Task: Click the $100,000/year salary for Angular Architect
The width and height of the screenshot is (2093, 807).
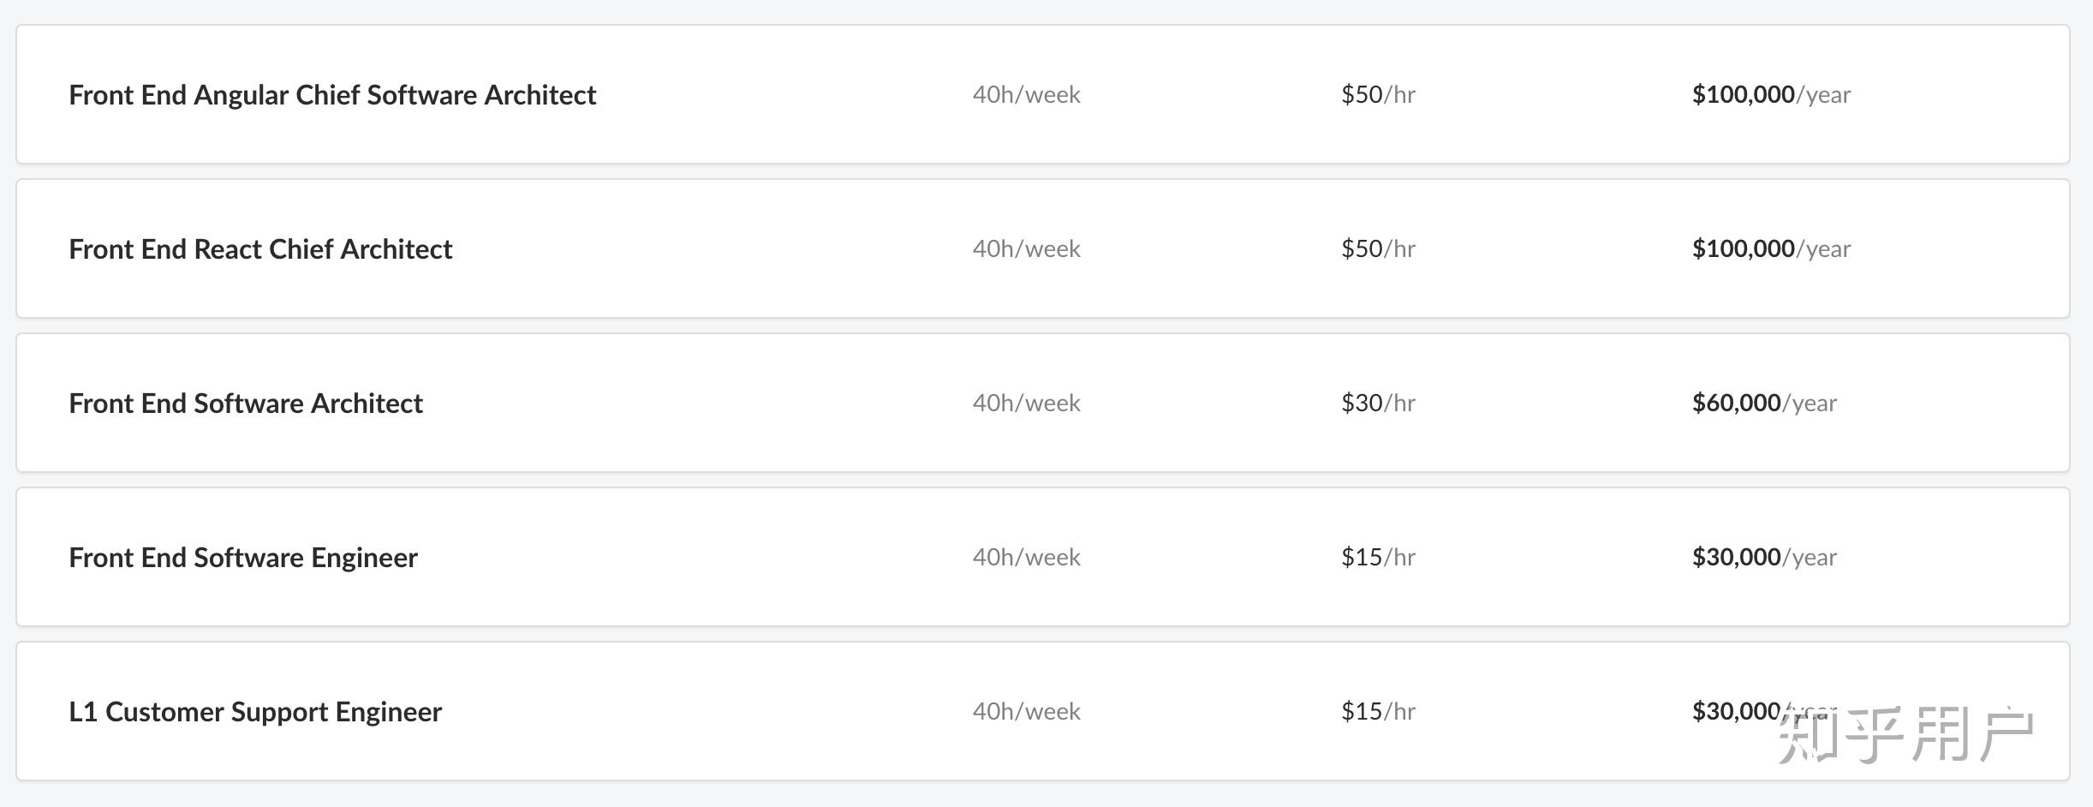Action: 1771,94
